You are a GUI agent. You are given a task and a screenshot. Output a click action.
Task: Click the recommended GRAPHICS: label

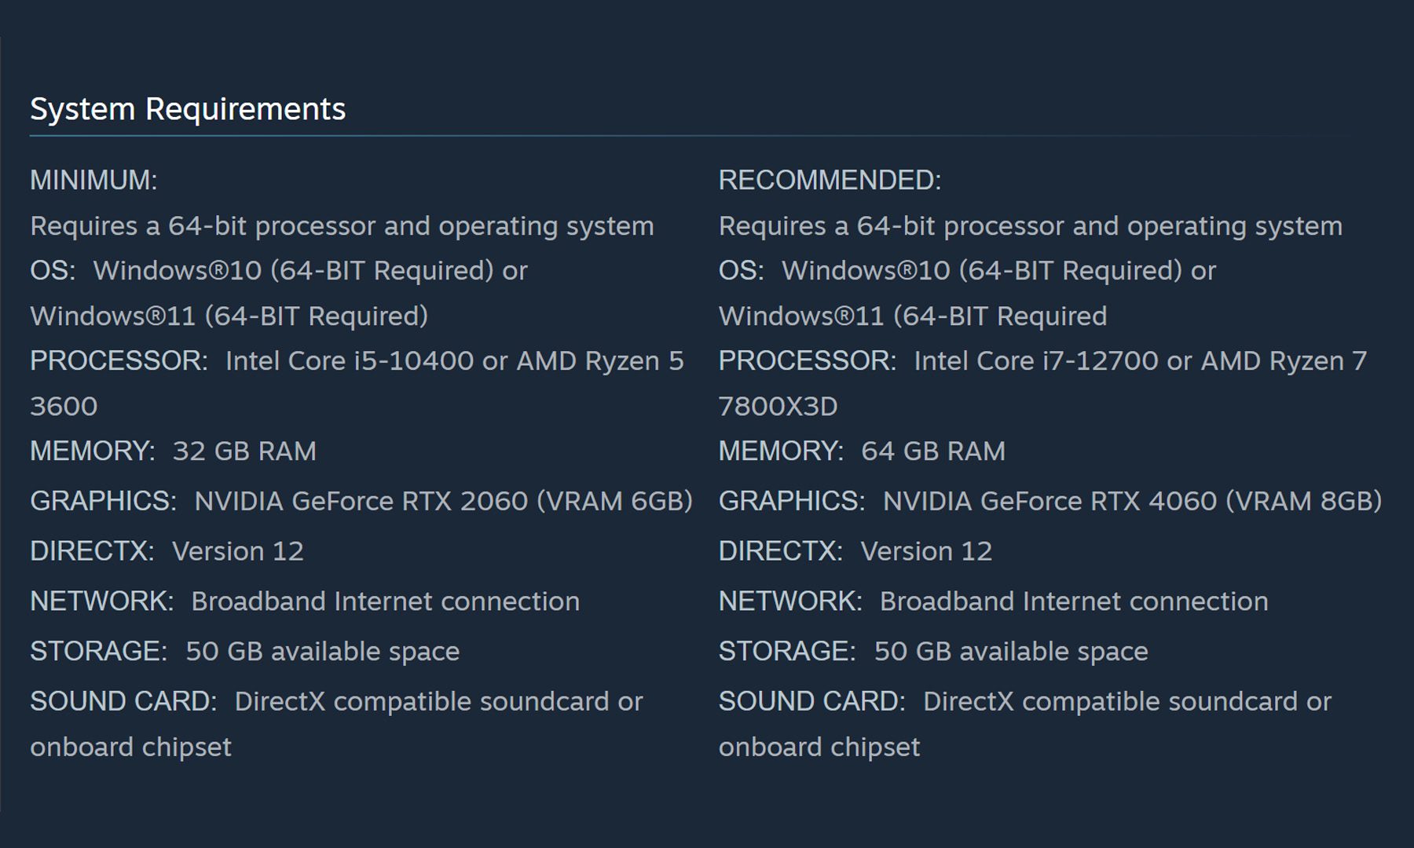click(793, 501)
